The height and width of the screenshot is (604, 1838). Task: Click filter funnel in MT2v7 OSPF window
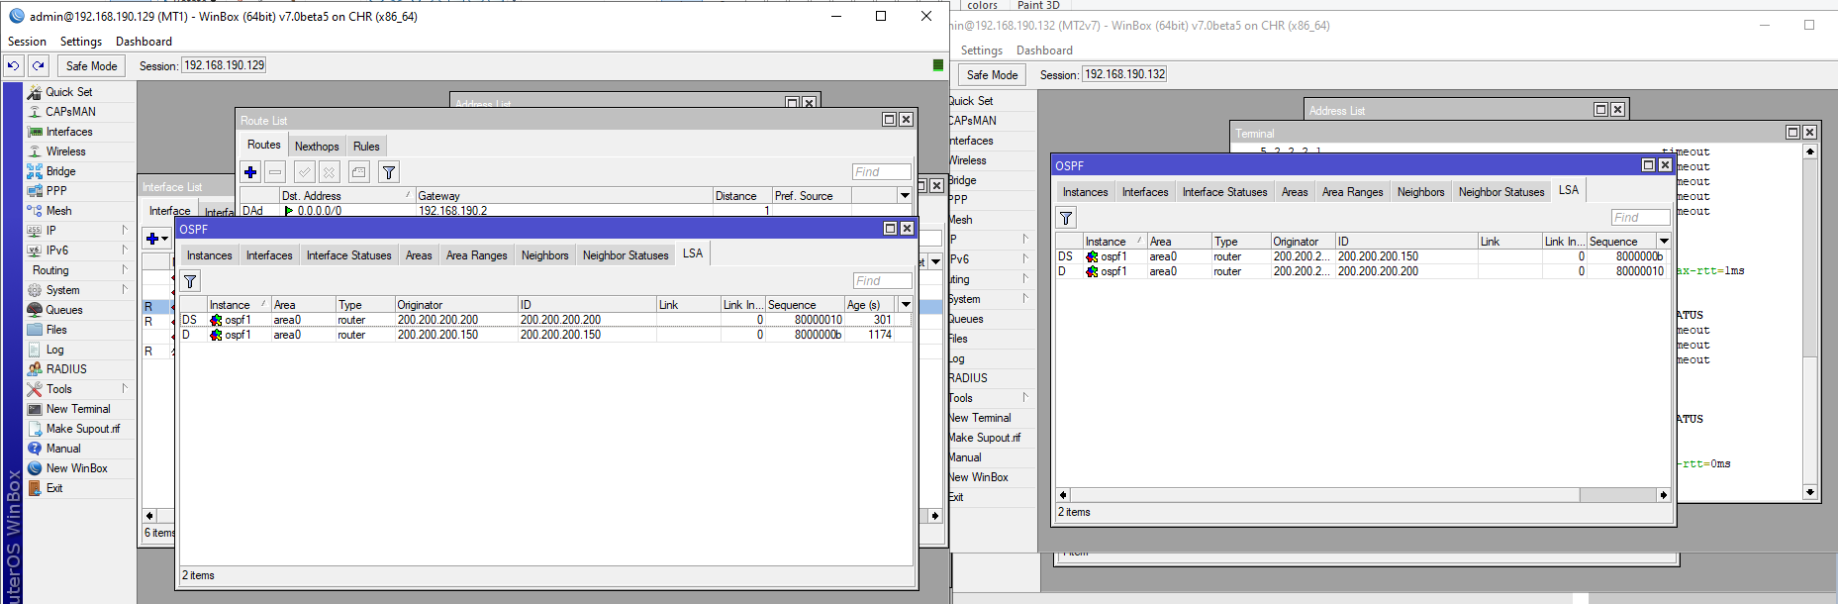(x=1066, y=218)
